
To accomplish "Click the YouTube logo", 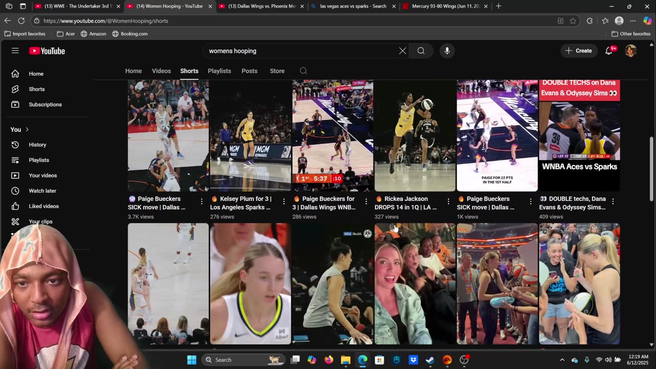I will [x=47, y=51].
